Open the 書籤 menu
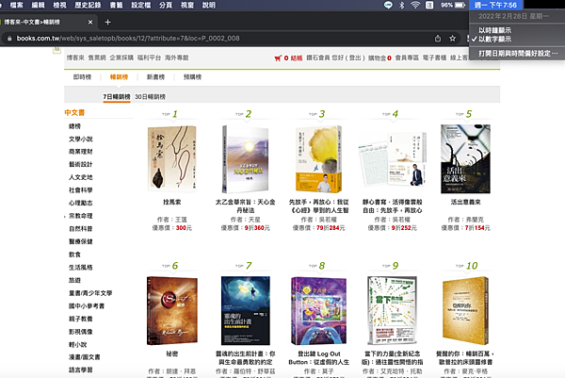Viewport: 565px width, 378px height. [116, 5]
